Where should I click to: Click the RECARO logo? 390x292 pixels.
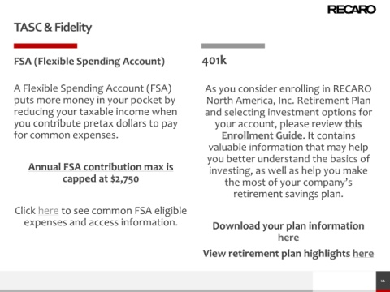click(x=352, y=10)
